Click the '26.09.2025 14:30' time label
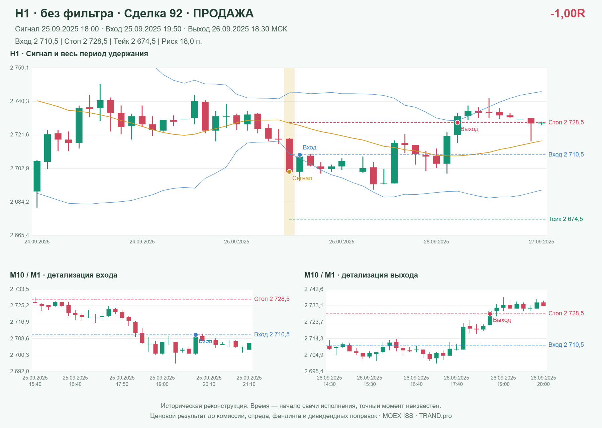Screen dimensions: 602x428 coord(329,381)
